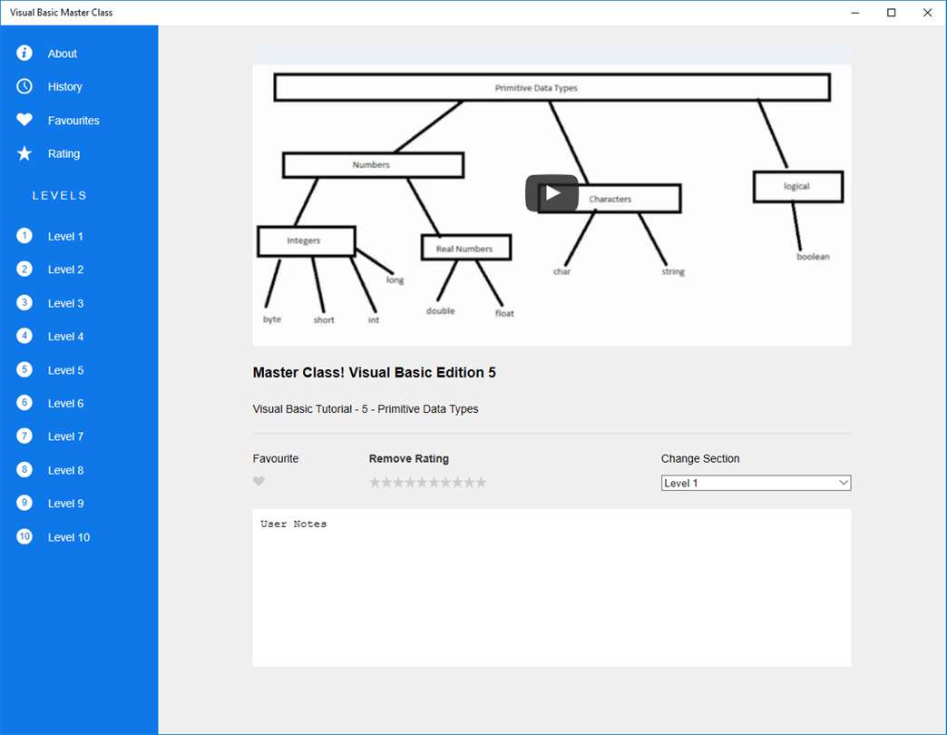Open the About menu label
The image size is (947, 735).
[x=63, y=54]
